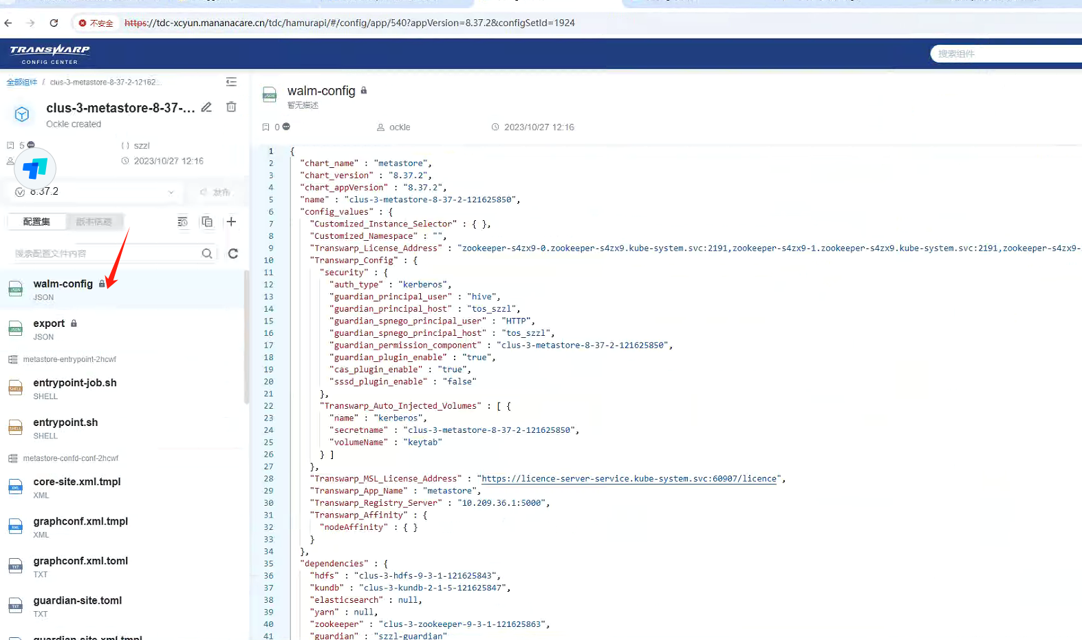Select the 配置集 tab
Image resolution: width=1082 pixels, height=640 pixels.
click(x=36, y=222)
